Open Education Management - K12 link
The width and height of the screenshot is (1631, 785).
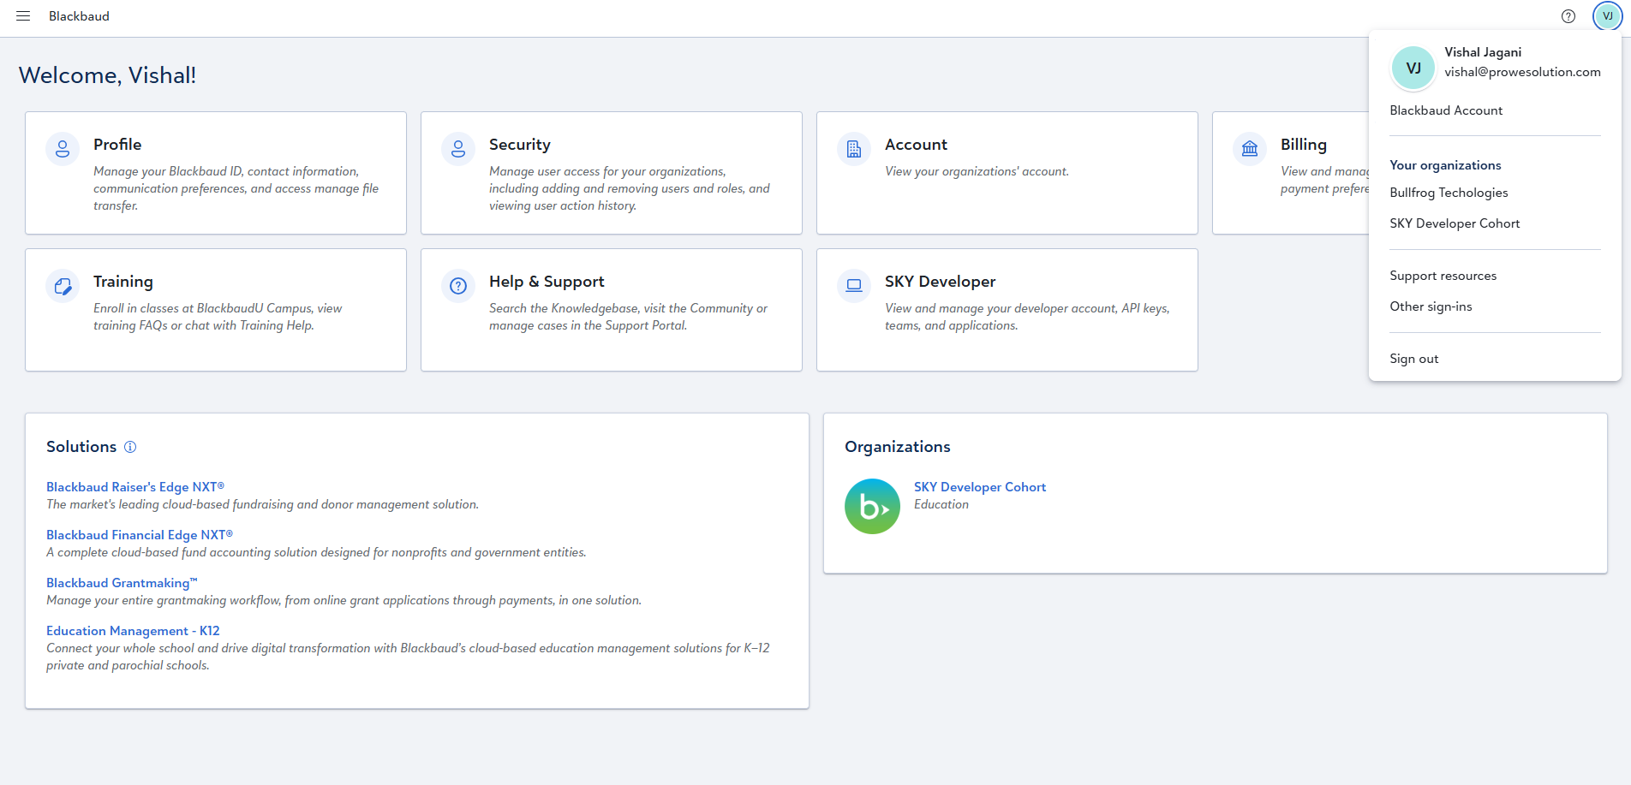click(x=133, y=631)
